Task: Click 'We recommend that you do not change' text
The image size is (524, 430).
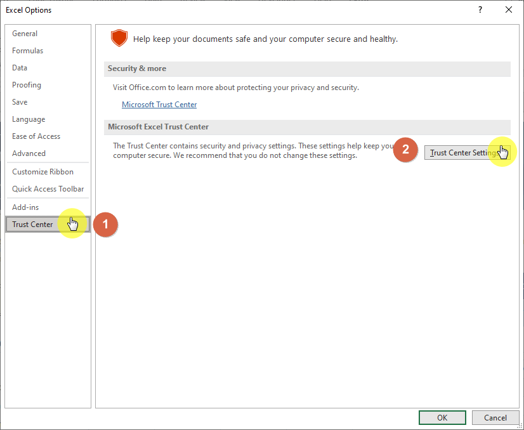Action: [x=265, y=155]
